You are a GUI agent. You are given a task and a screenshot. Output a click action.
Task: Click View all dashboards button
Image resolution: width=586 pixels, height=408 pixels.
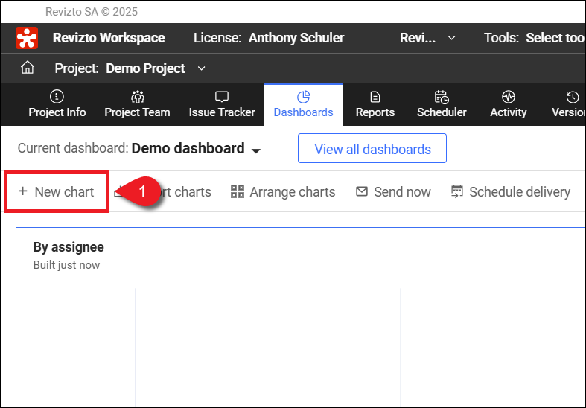pos(372,149)
